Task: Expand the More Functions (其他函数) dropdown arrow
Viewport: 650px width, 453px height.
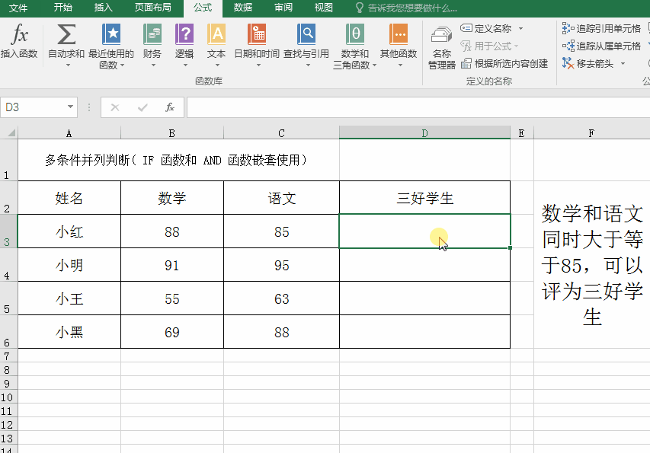Action: click(400, 65)
